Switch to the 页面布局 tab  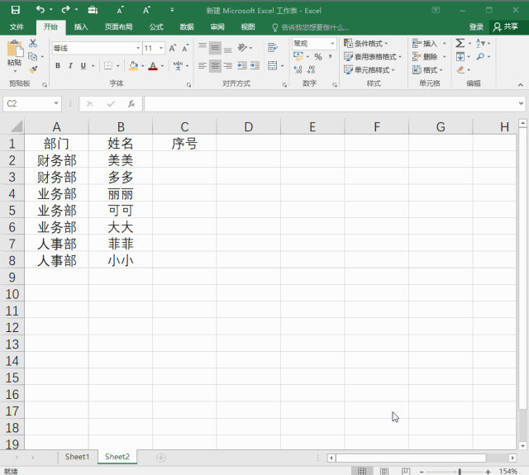coord(118,27)
